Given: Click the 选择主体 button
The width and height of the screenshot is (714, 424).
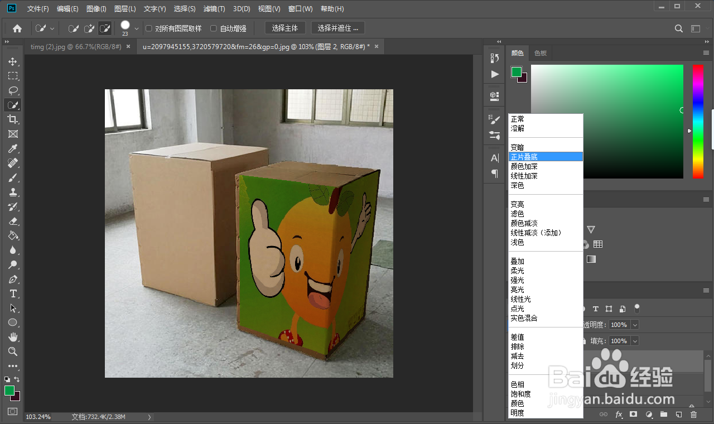Looking at the screenshot, I should [x=285, y=28].
